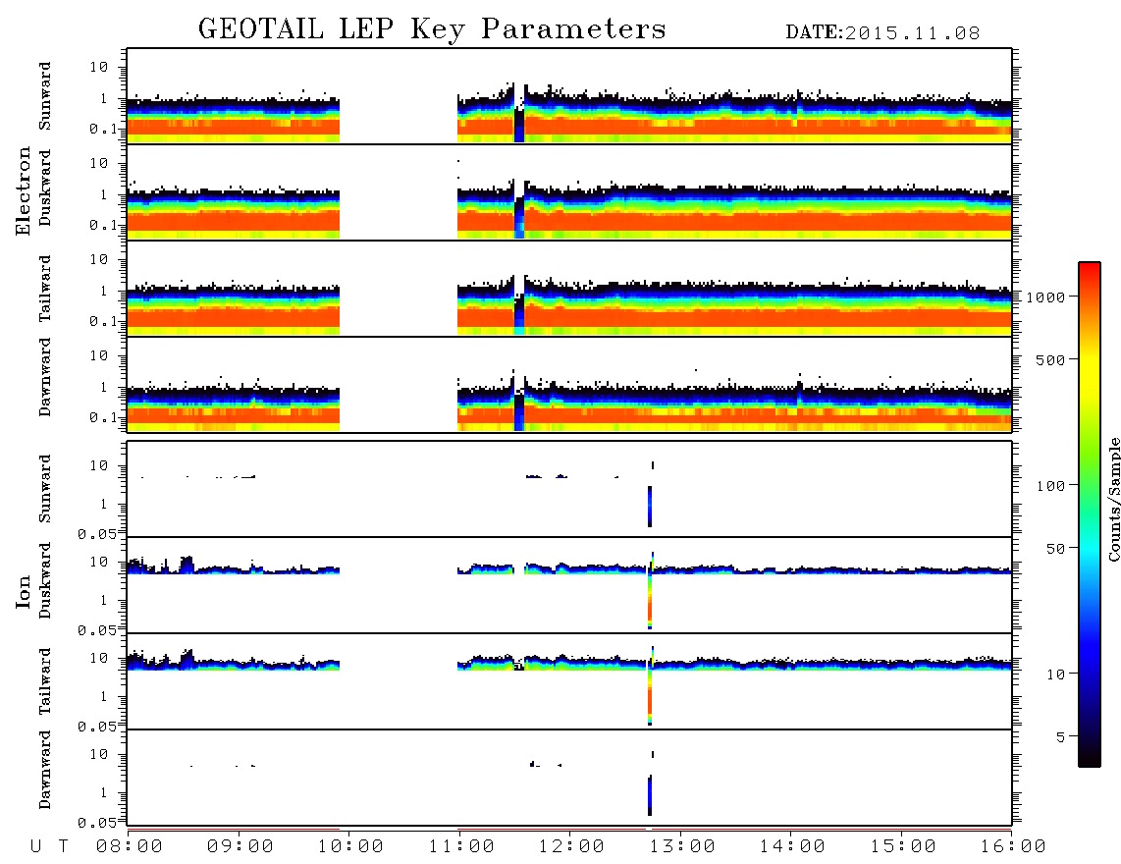Click the 1000 color bar tick label

1045,297
